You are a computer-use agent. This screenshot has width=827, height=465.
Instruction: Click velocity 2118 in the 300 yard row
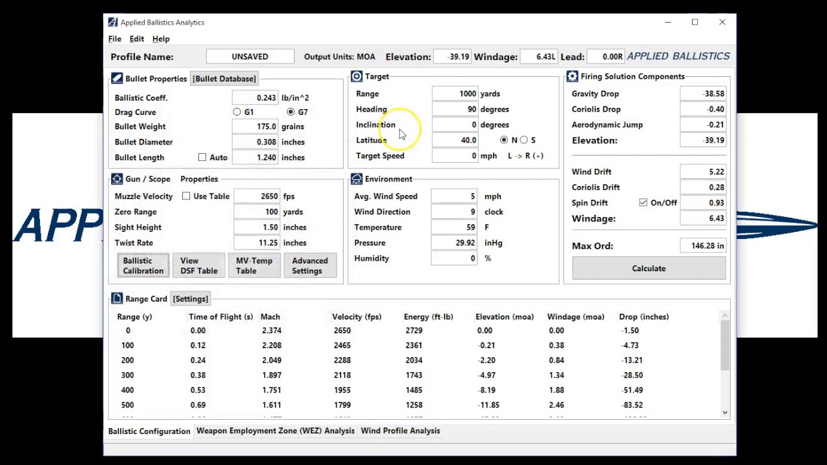[342, 375]
